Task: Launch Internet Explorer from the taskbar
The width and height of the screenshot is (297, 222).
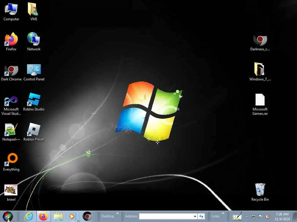Action: 29,216
